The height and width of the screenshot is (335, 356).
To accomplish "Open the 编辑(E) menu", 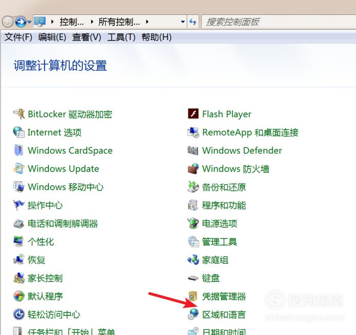I will point(52,37).
